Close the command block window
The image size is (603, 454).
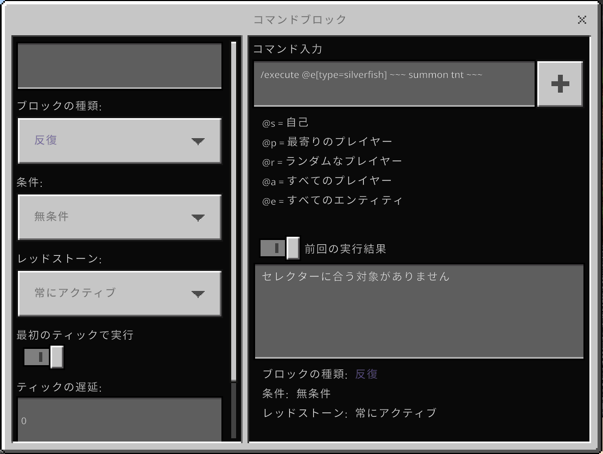pyautogui.click(x=582, y=20)
